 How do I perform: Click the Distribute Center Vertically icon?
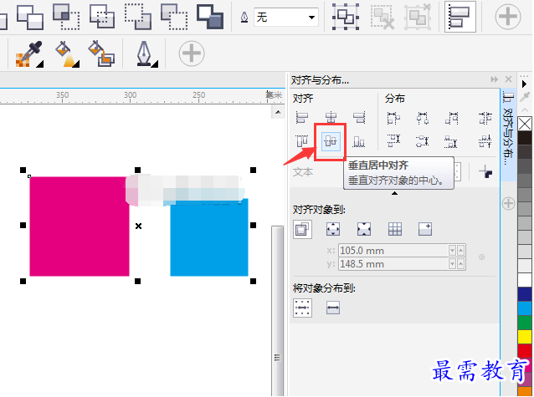point(423,141)
